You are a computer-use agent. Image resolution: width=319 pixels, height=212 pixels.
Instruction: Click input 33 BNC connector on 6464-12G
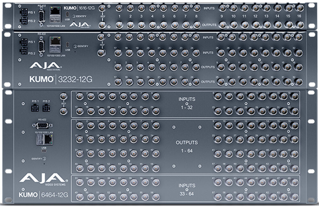point(79,183)
